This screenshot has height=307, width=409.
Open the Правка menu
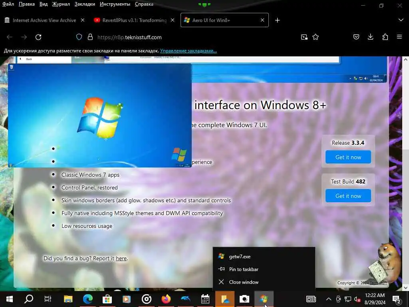point(27,4)
